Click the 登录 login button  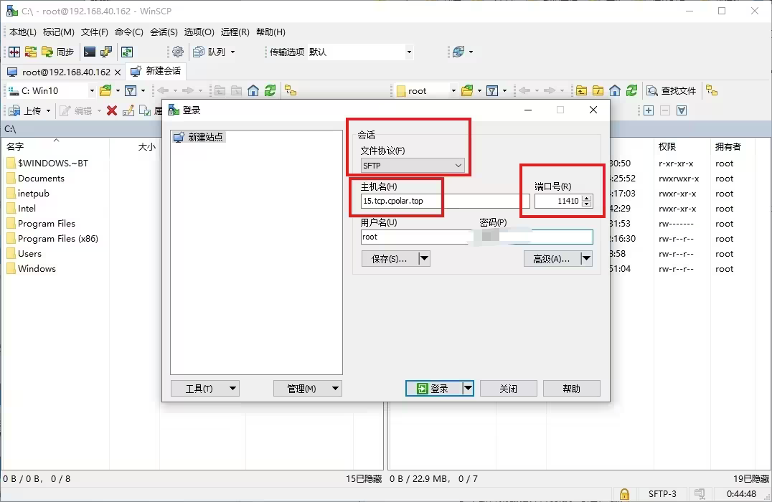pos(434,388)
